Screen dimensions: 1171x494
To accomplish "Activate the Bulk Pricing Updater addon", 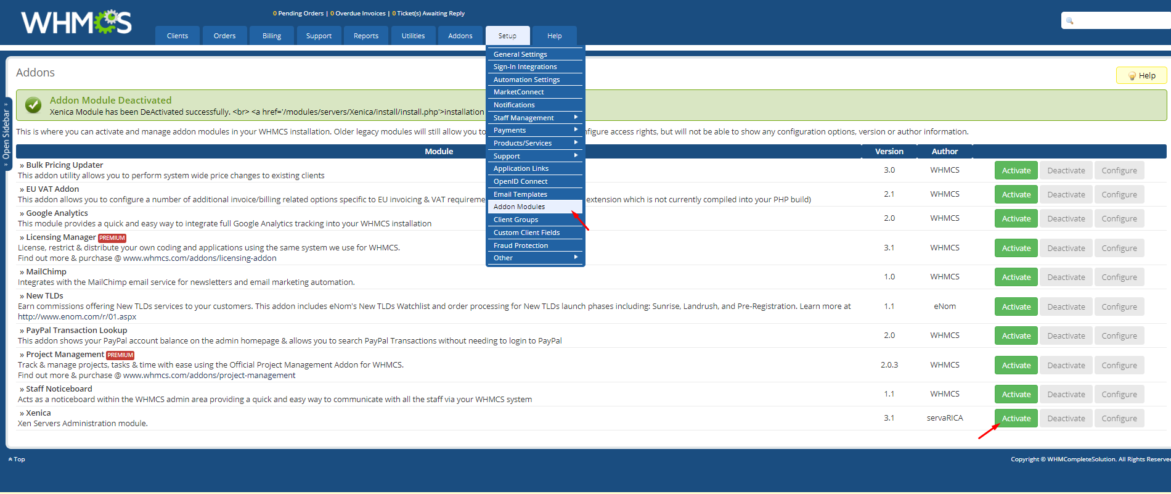I will (x=1016, y=170).
